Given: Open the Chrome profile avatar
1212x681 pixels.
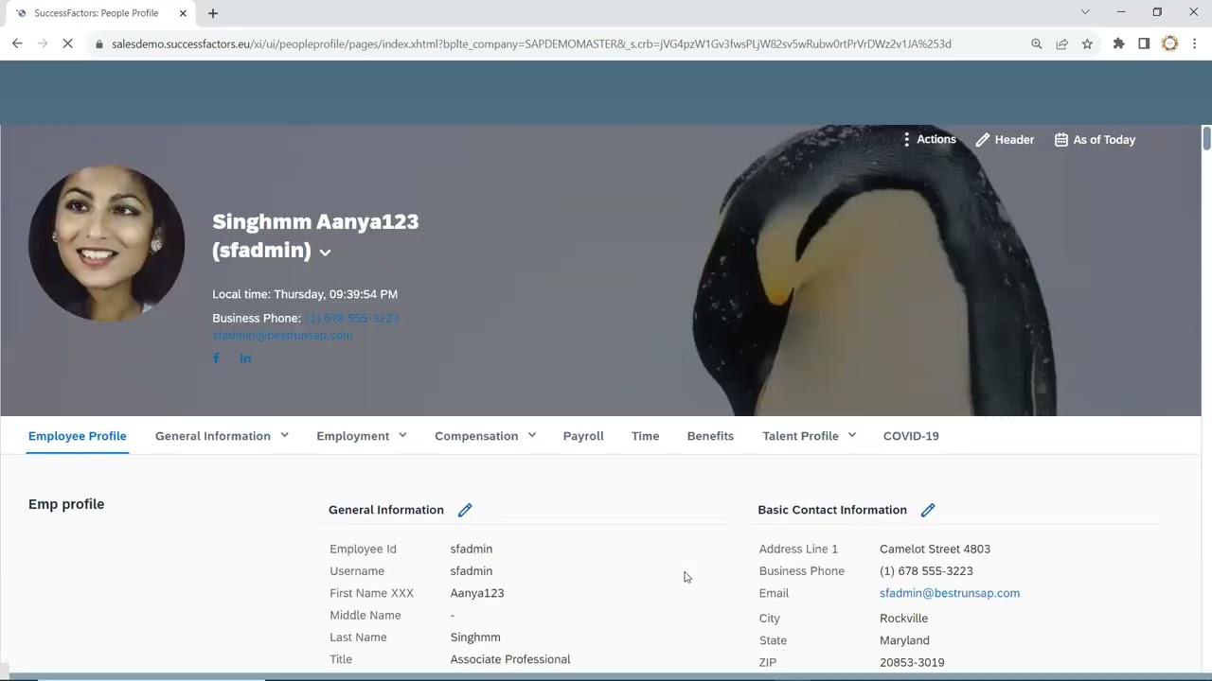Looking at the screenshot, I should (1170, 44).
